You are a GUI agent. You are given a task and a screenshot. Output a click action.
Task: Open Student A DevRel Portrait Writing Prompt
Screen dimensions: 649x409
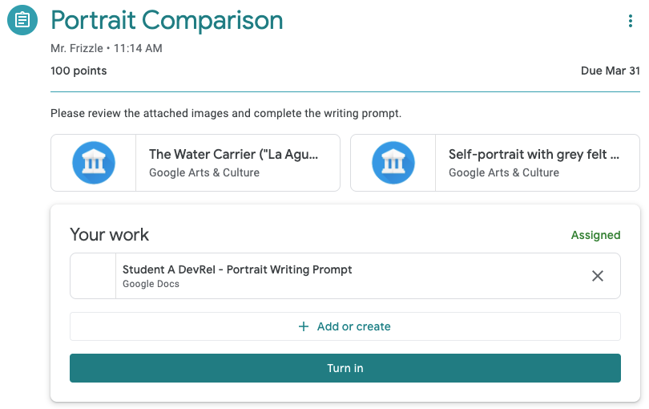point(237,269)
